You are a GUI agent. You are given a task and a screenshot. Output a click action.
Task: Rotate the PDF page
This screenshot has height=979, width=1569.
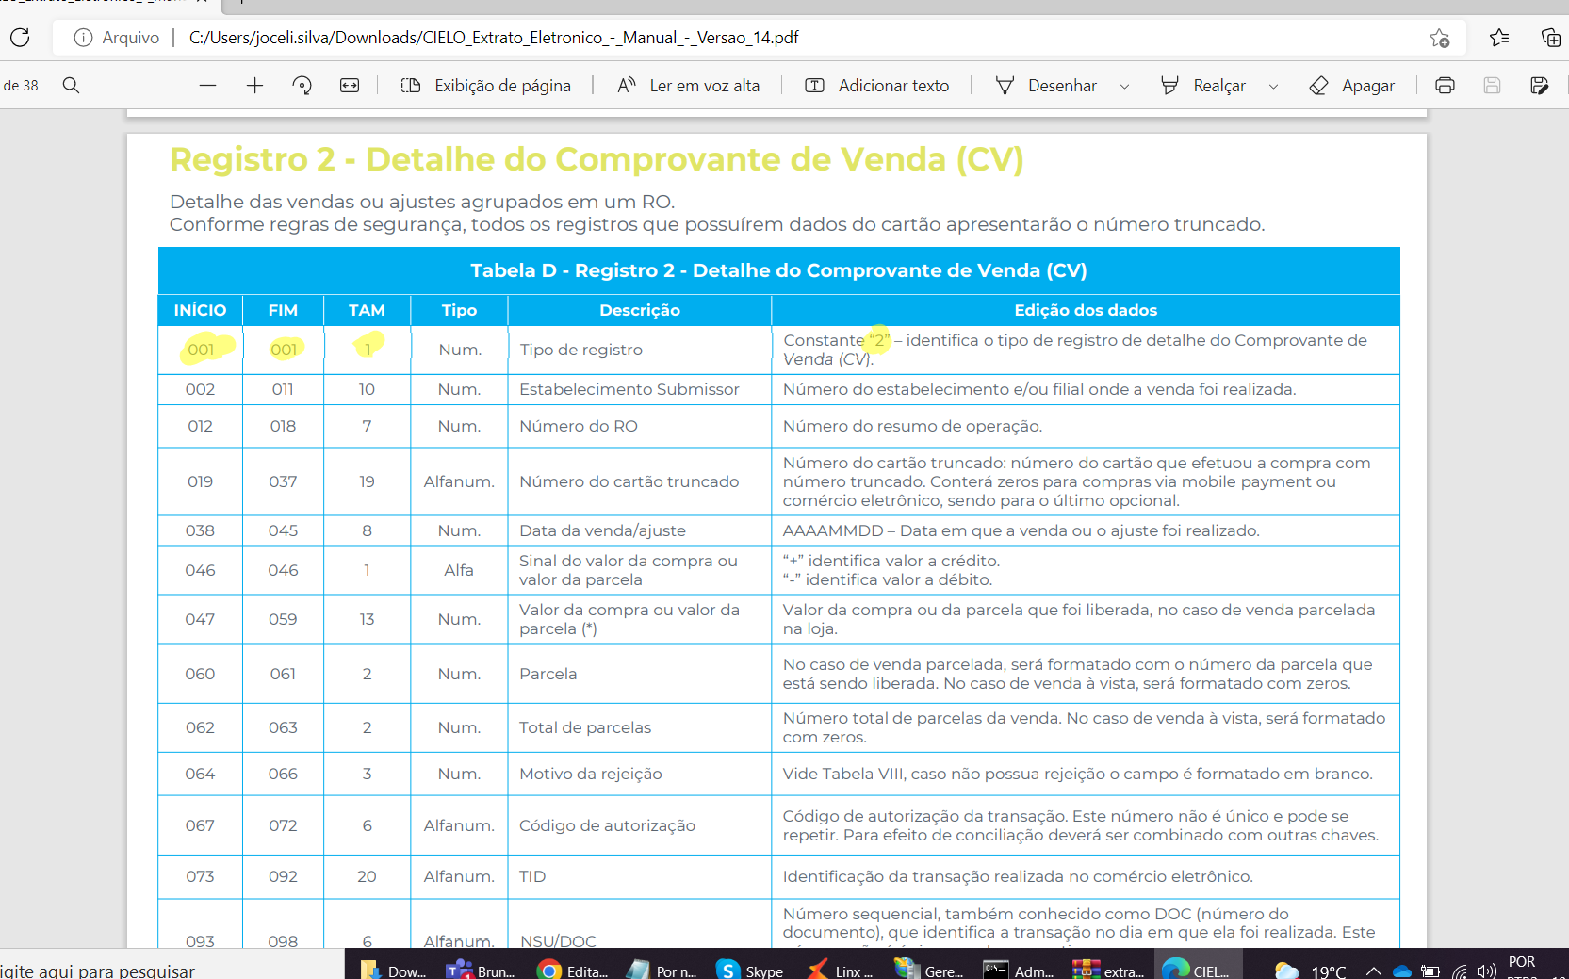302,86
